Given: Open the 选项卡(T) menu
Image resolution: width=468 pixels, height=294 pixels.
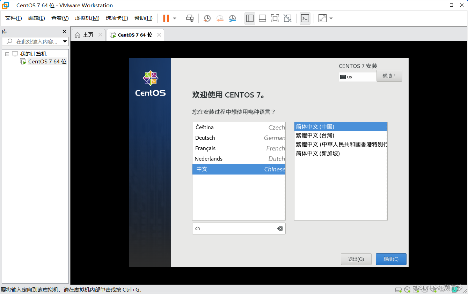Looking at the screenshot, I should [x=117, y=18].
